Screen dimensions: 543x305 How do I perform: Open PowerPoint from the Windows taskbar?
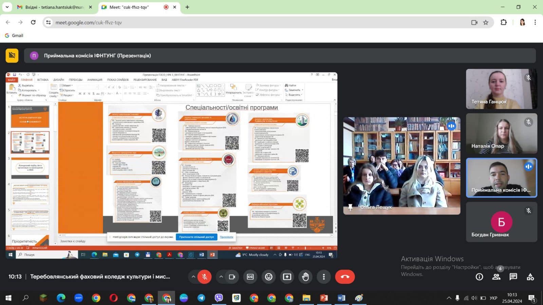click(x=324, y=298)
